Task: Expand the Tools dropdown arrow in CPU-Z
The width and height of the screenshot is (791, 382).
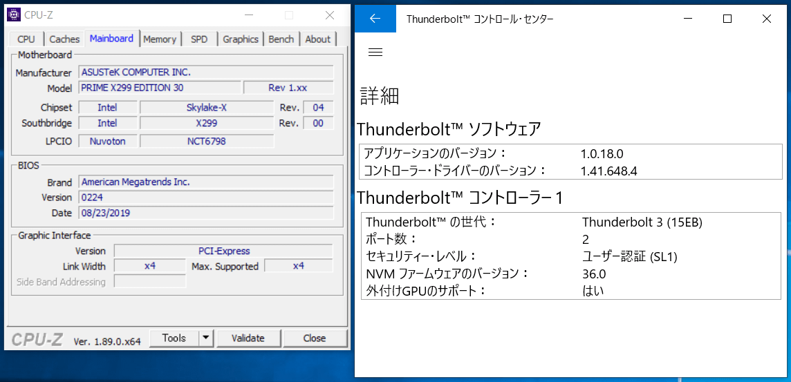Action: click(x=206, y=338)
